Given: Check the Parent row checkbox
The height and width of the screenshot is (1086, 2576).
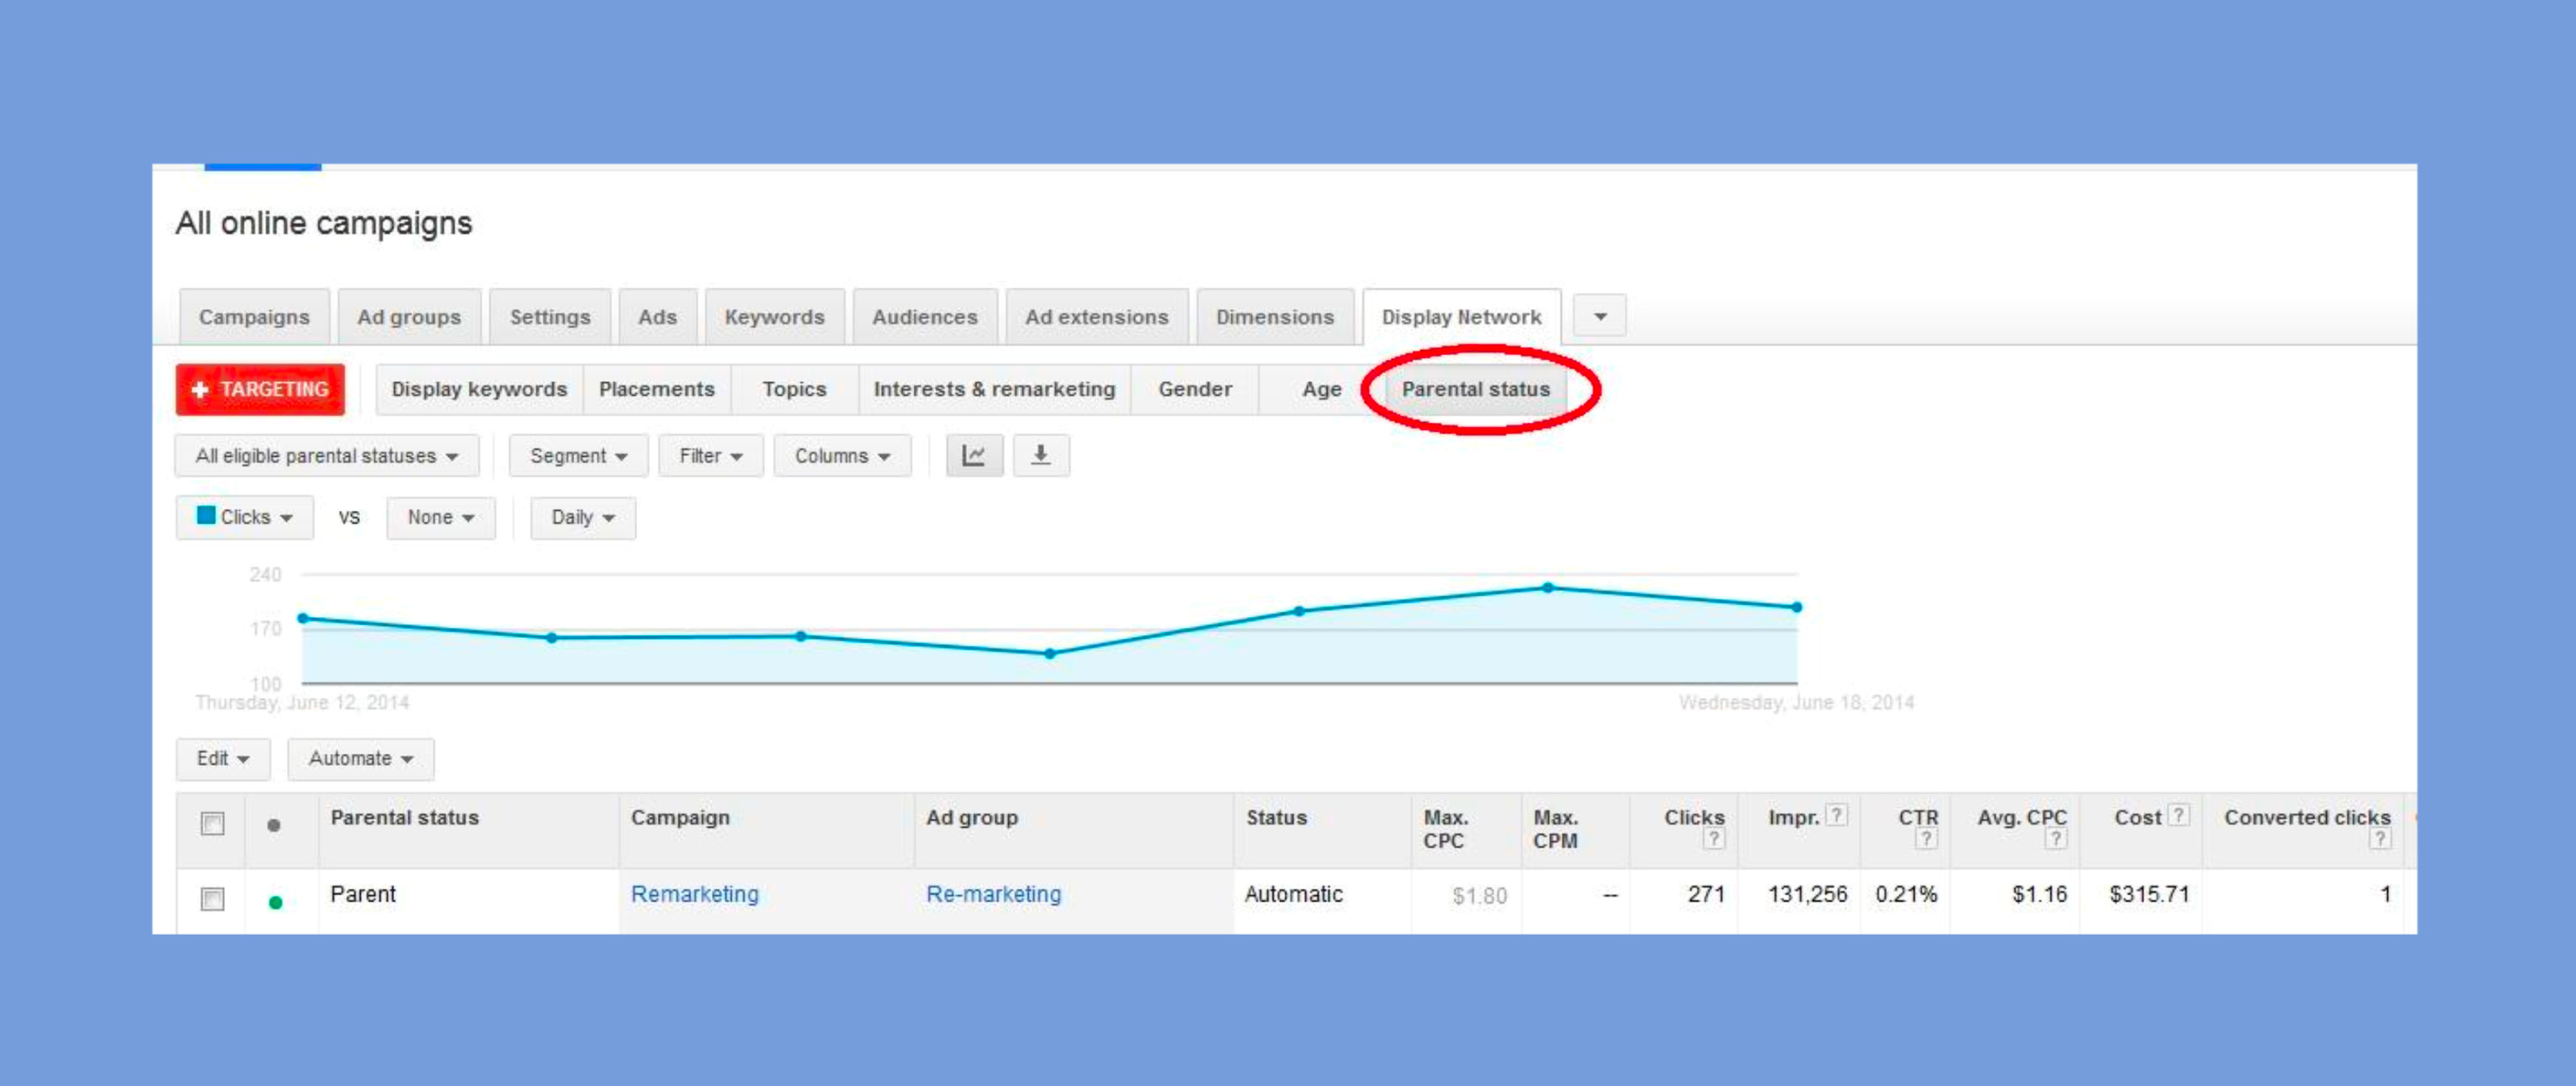Looking at the screenshot, I should coord(212,899).
